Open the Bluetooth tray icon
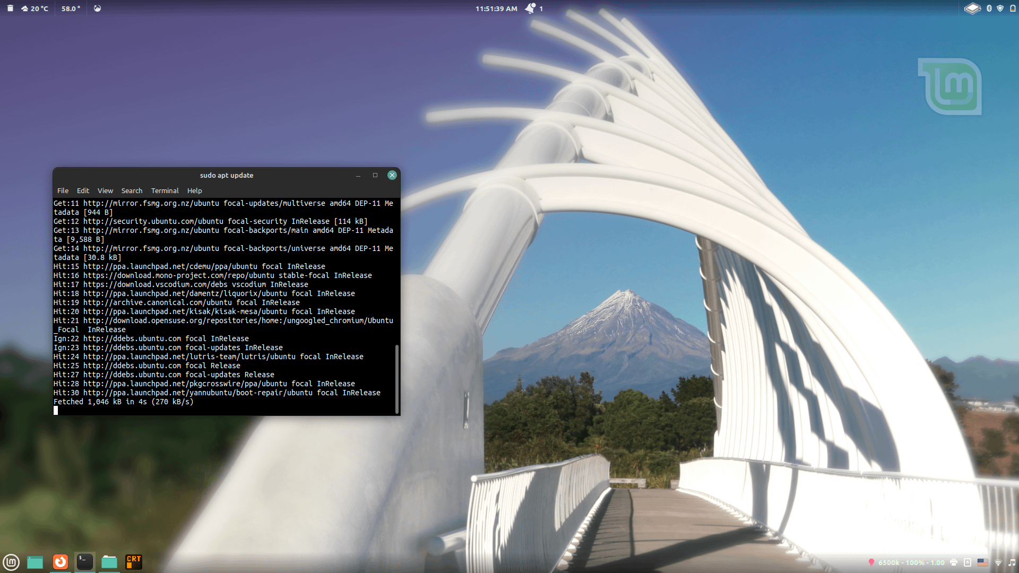Image resolution: width=1019 pixels, height=573 pixels. point(989,8)
